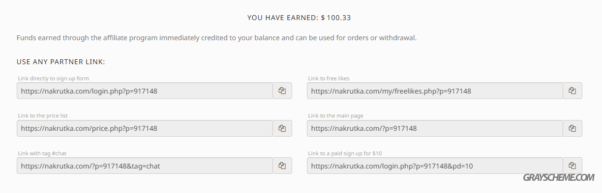Copy the free likes partner link
602x193 pixels.
click(x=572, y=91)
